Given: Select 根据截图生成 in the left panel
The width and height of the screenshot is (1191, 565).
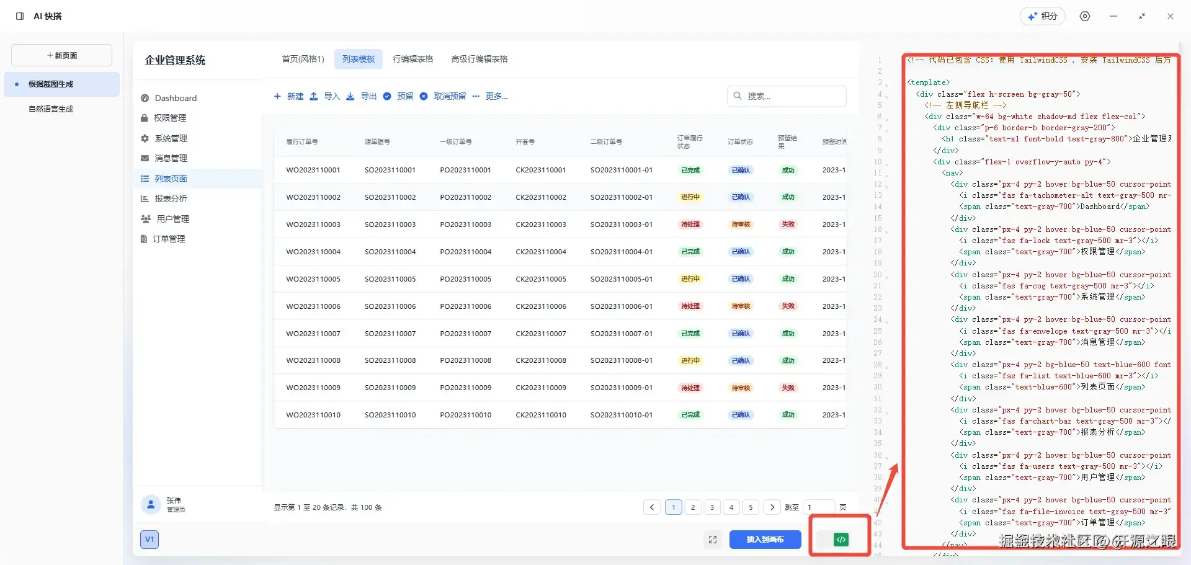Looking at the screenshot, I should [x=62, y=84].
